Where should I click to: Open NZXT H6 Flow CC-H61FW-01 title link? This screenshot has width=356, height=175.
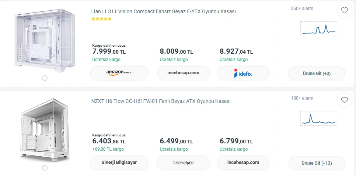(161, 101)
